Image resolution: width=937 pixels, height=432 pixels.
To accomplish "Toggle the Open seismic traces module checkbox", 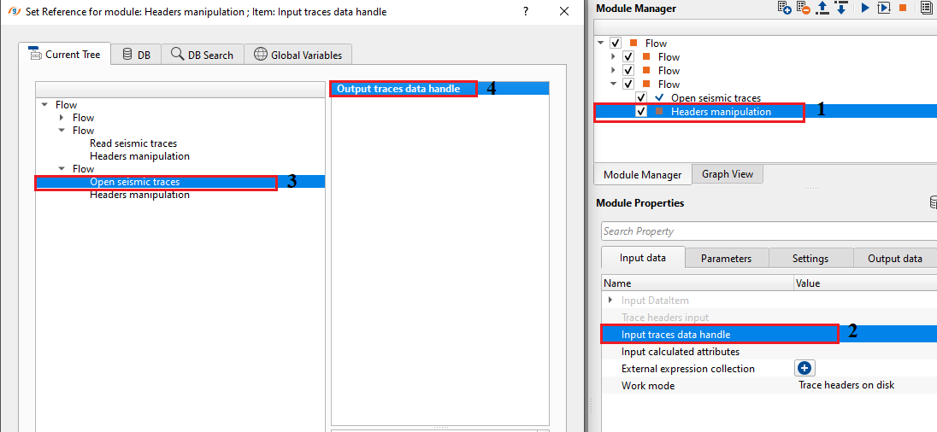I will [641, 98].
